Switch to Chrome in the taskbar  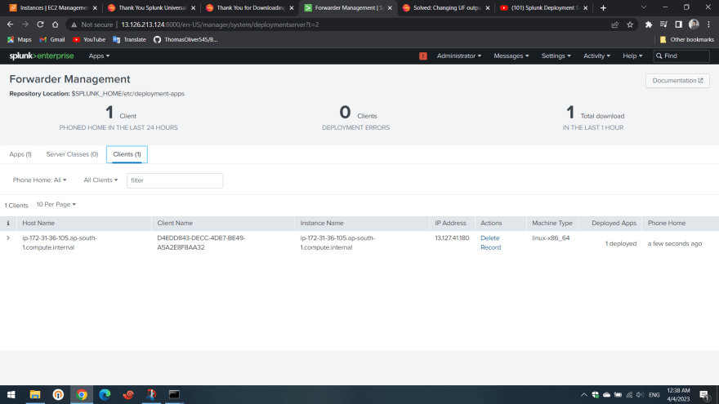[82, 394]
